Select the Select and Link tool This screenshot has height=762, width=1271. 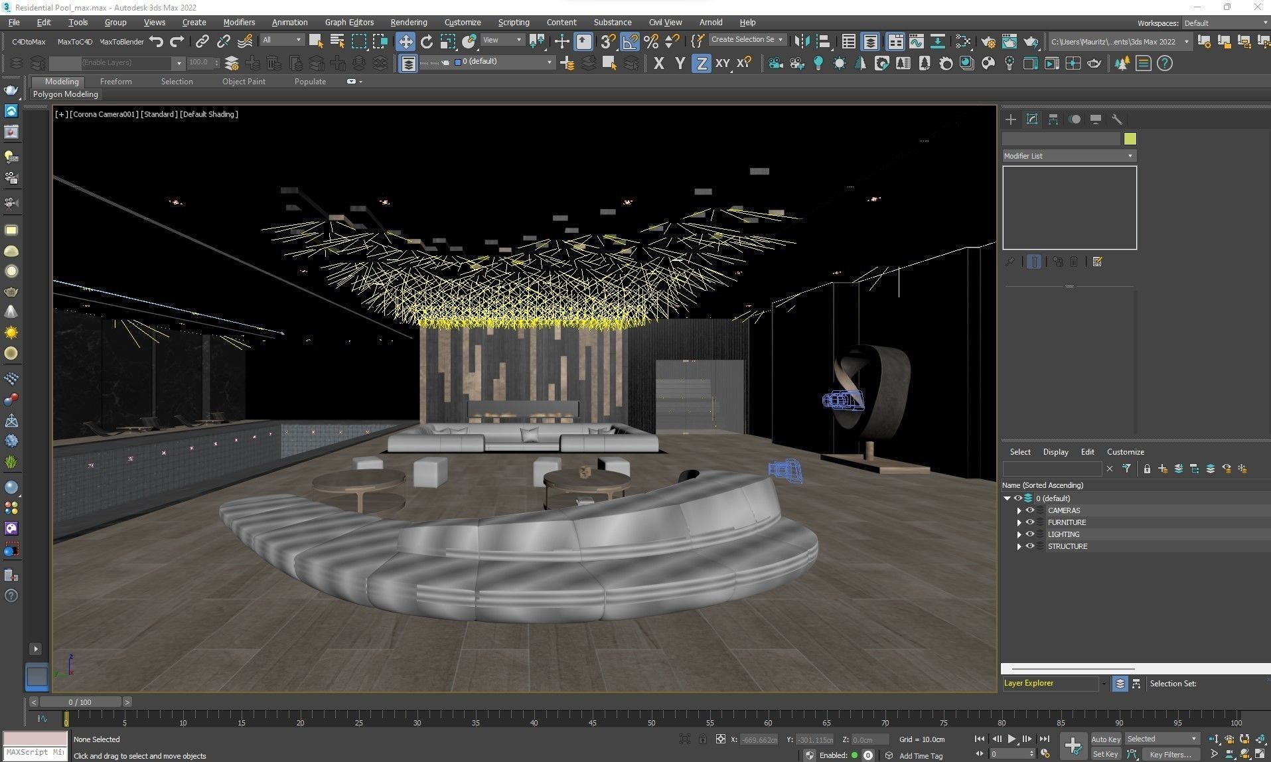202,41
